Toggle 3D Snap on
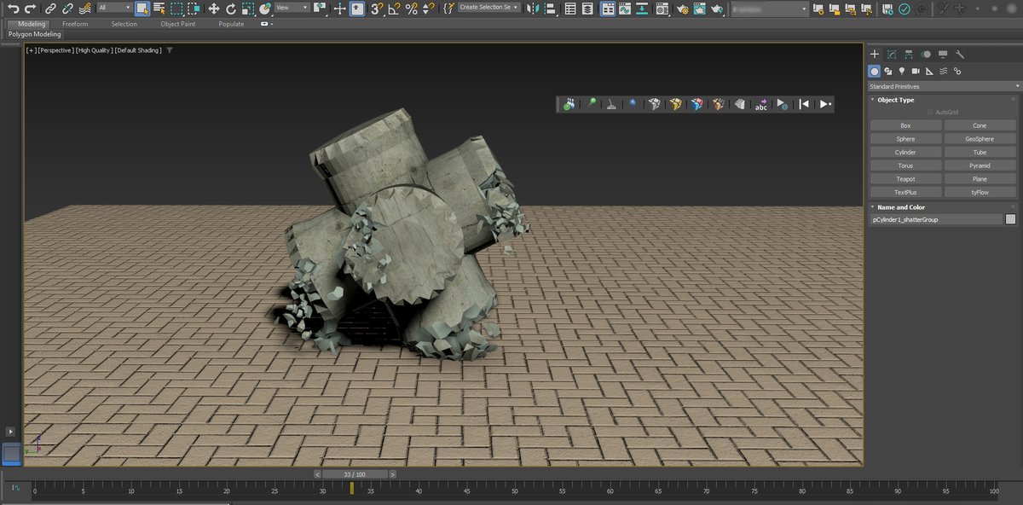Screen dimensions: 1023x505 (x=379, y=9)
